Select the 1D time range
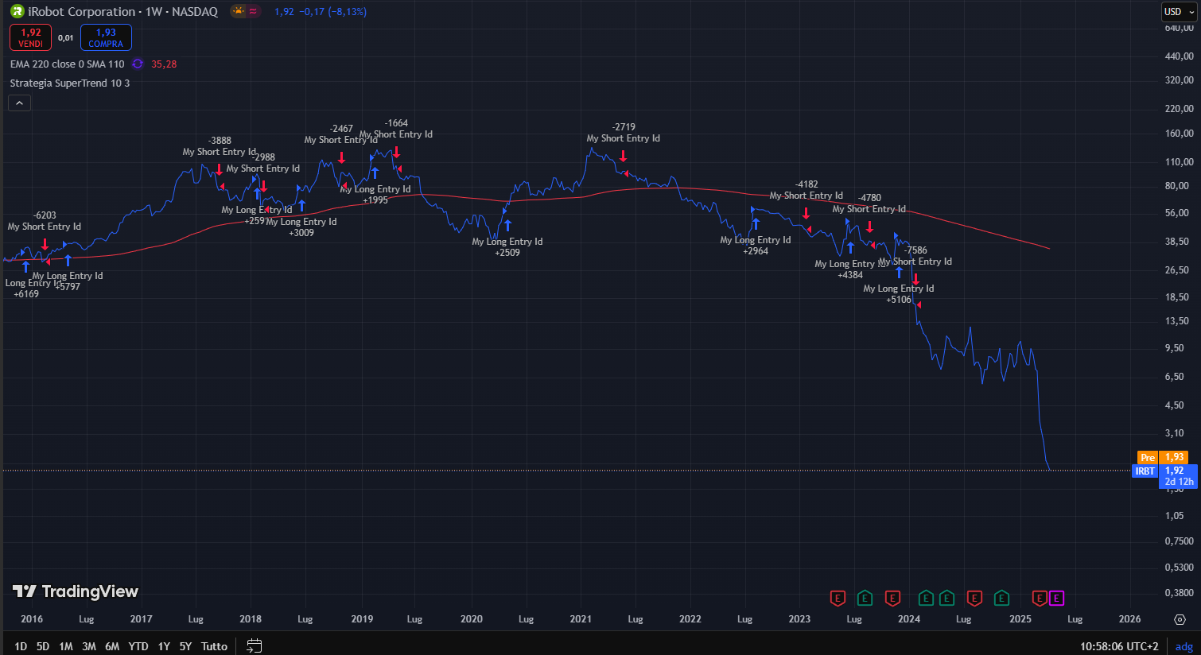This screenshot has width=1201, height=655. tap(21, 646)
